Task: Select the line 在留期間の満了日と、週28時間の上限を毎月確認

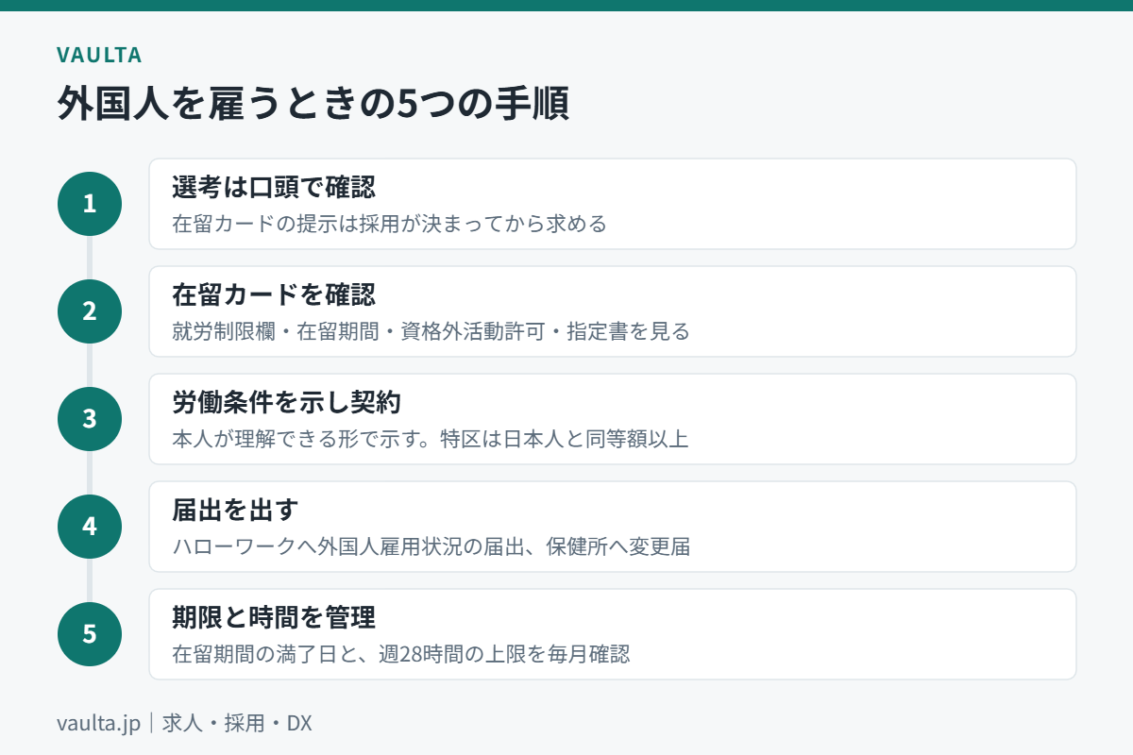Action: tap(400, 654)
